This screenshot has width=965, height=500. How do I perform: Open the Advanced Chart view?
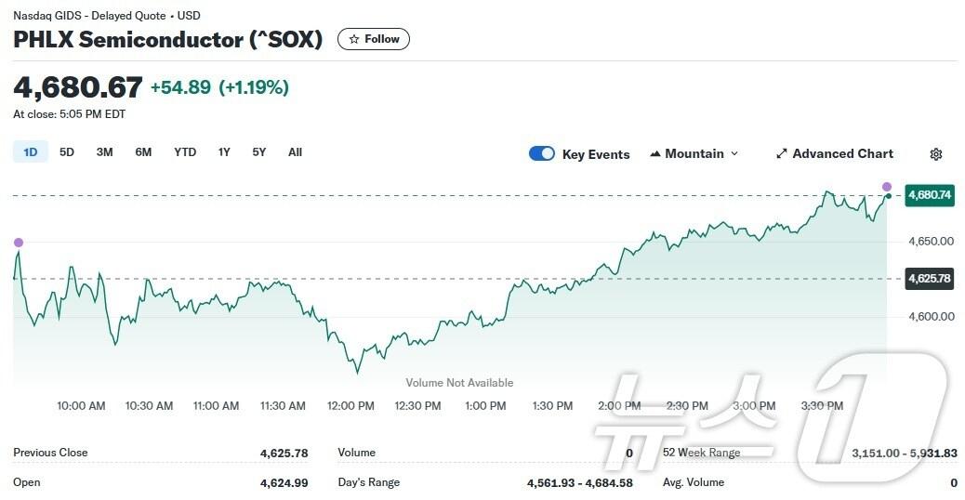[842, 154]
